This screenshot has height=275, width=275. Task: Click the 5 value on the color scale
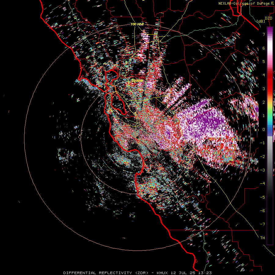pos(264,61)
